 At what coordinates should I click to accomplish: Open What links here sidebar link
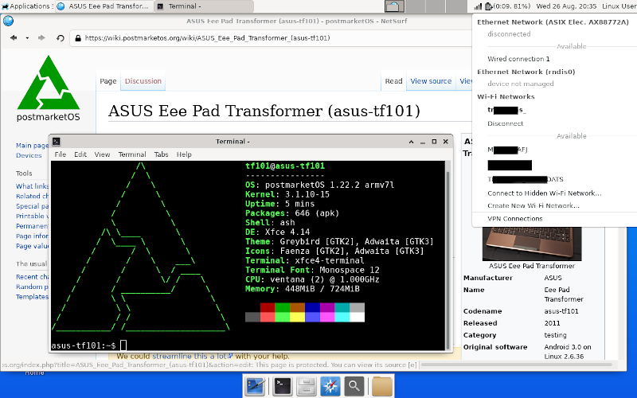tap(32, 186)
